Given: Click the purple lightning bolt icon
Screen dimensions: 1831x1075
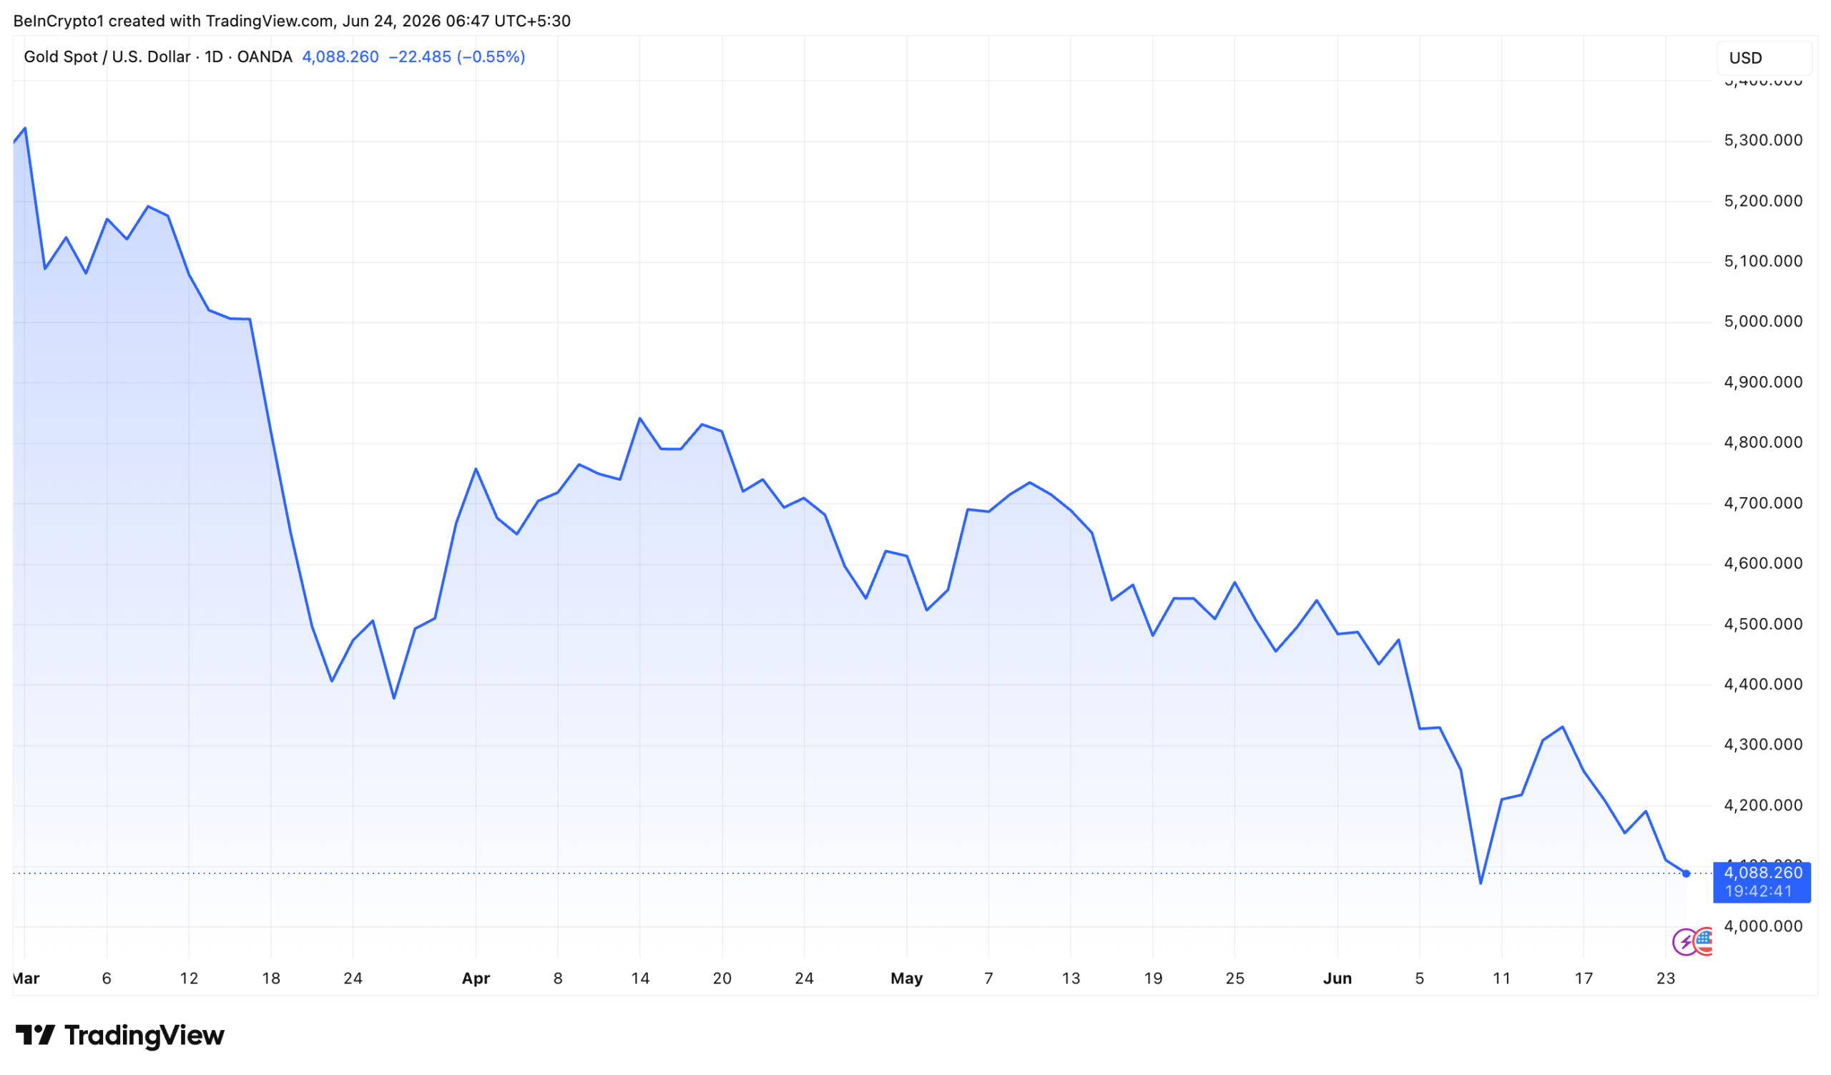Looking at the screenshot, I should pyautogui.click(x=1684, y=942).
